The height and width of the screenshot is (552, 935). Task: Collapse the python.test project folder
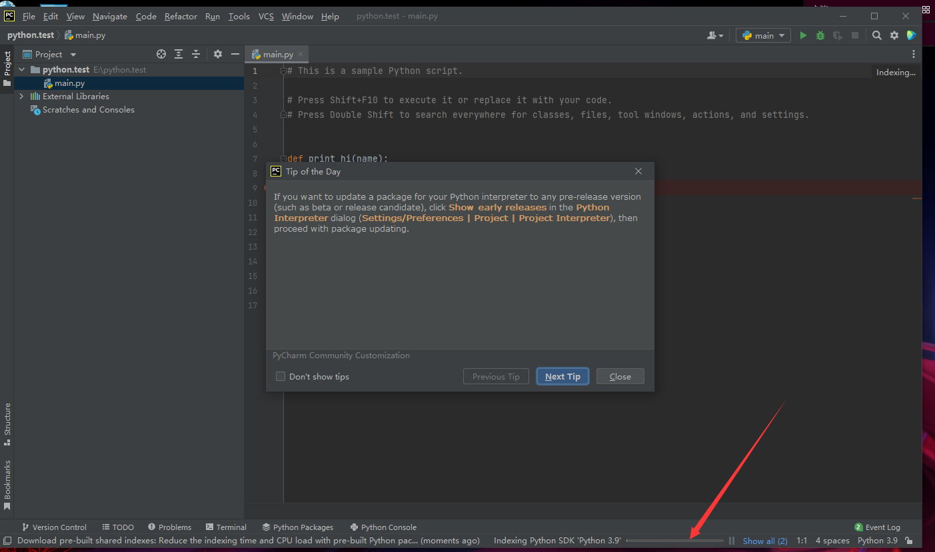[x=21, y=69]
